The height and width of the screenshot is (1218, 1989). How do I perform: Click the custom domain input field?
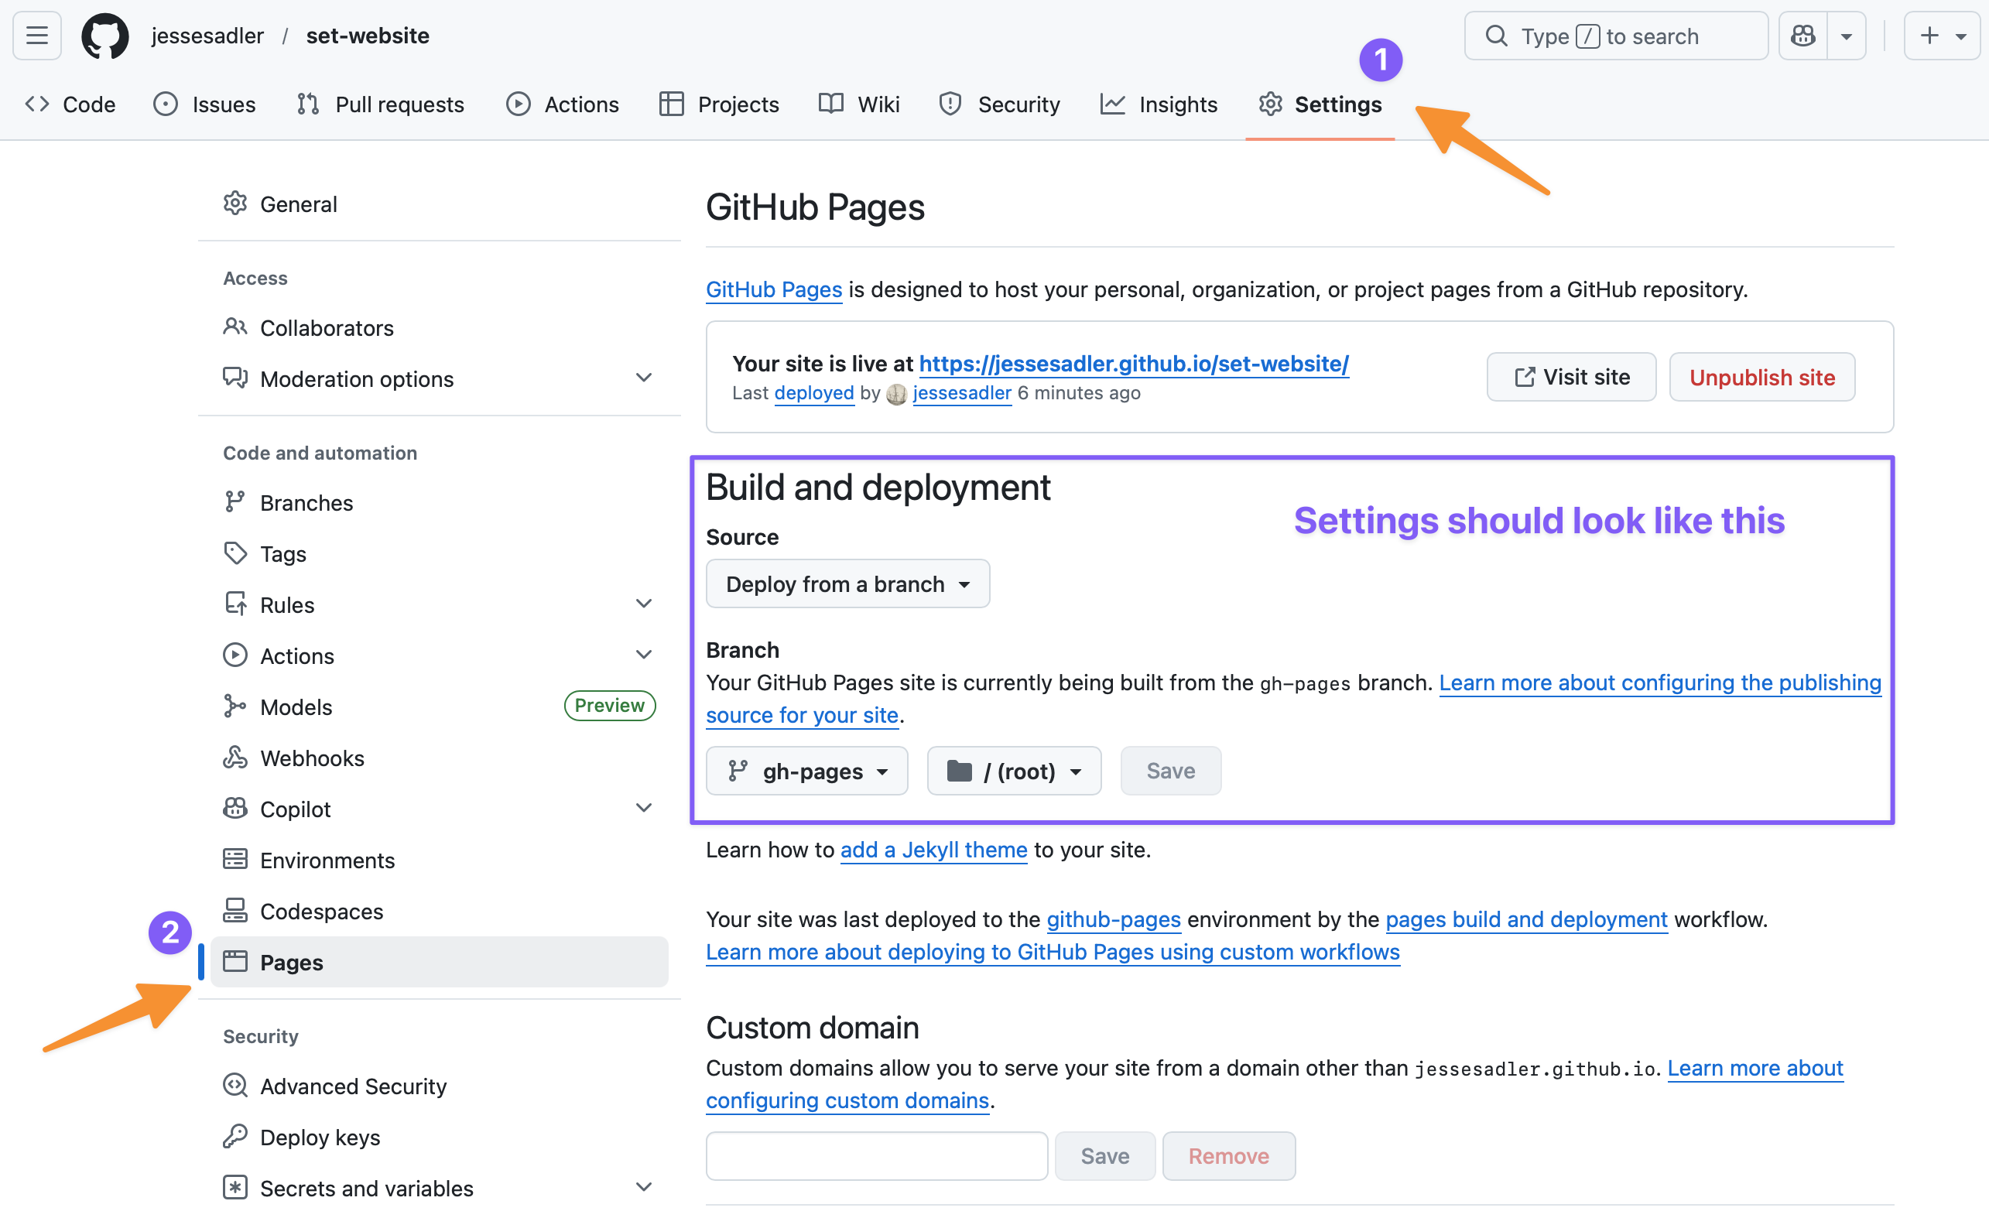[876, 1155]
